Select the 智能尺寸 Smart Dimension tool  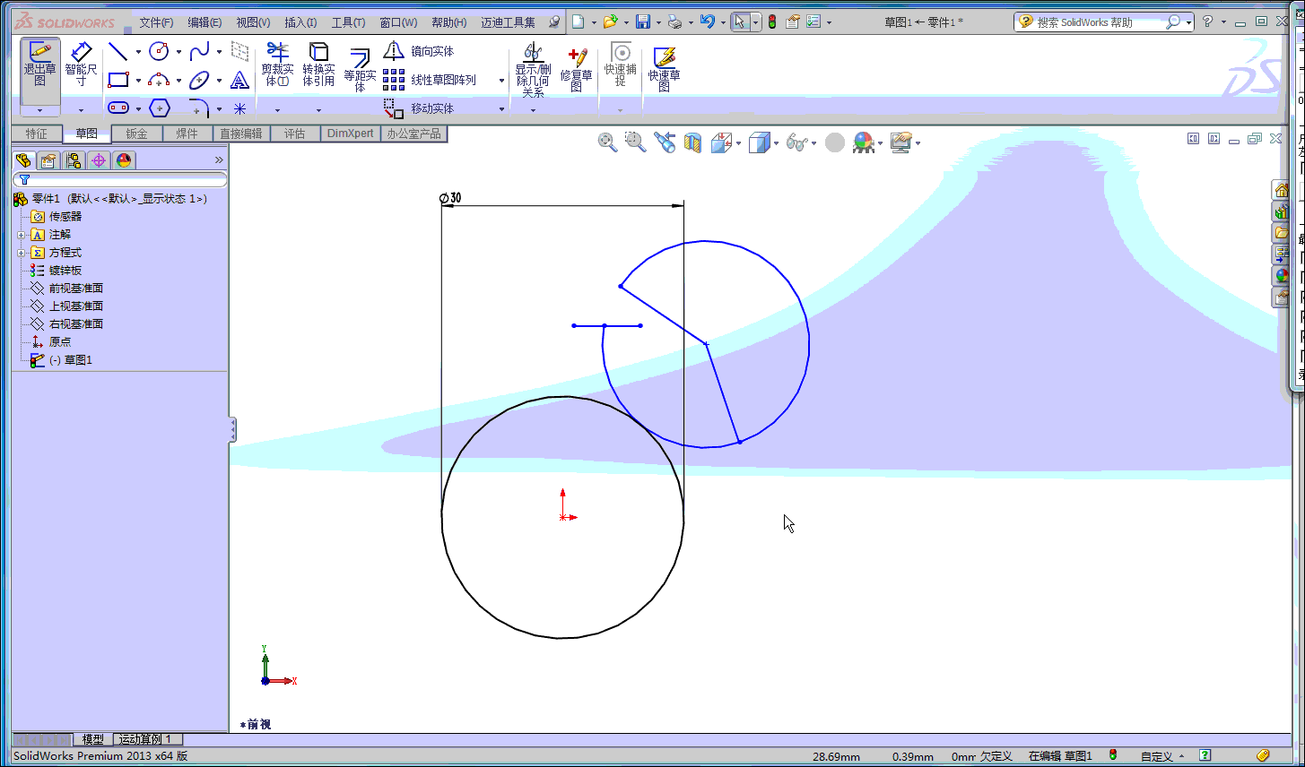point(81,65)
